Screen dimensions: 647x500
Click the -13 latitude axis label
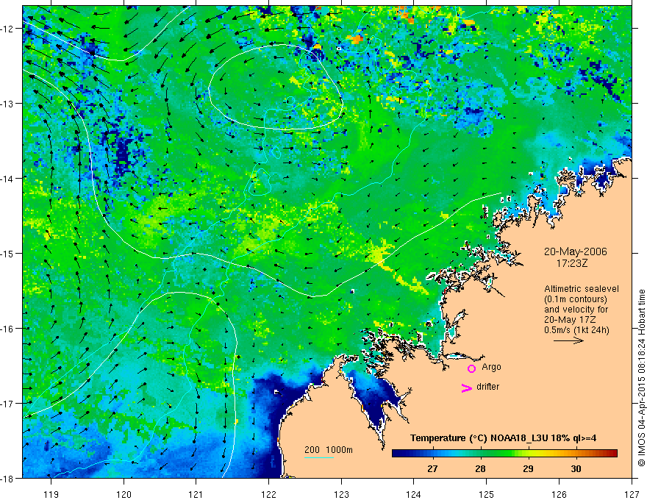coord(7,104)
